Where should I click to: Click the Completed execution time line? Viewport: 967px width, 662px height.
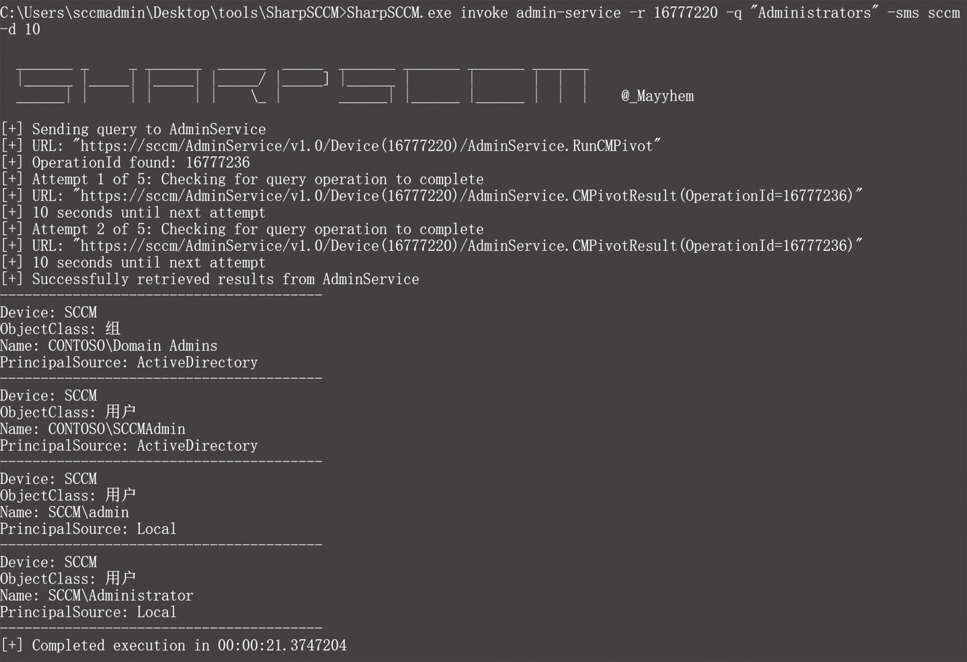click(x=173, y=645)
